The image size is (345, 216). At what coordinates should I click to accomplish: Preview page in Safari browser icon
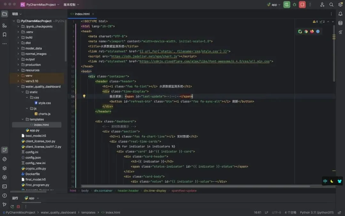pos(318,32)
